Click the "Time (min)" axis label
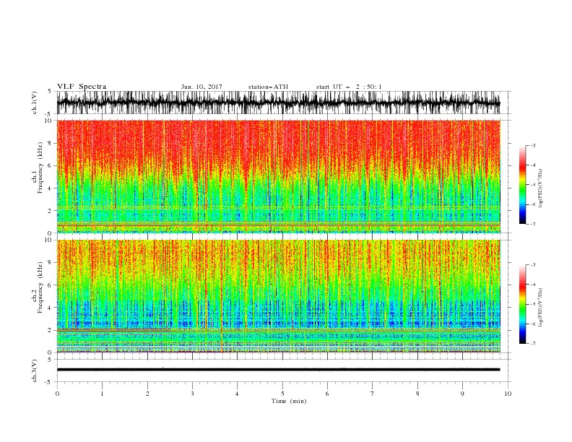The height and width of the screenshot is (442, 572). click(289, 401)
